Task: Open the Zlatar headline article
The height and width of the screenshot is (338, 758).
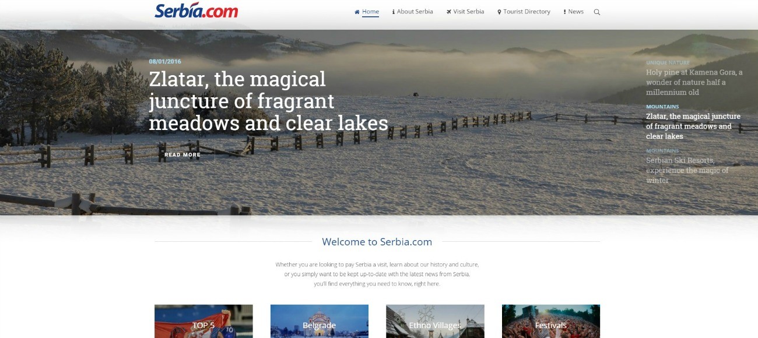Action: pos(268,101)
